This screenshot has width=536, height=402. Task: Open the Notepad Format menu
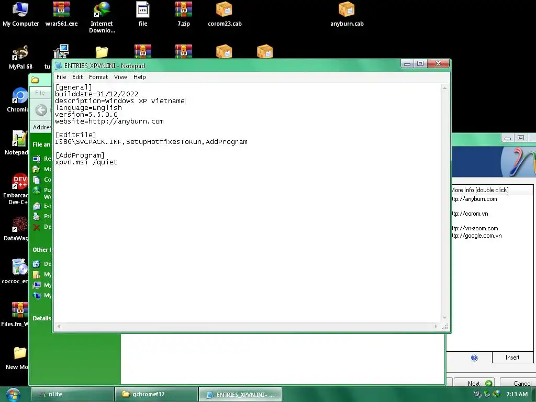[98, 77]
